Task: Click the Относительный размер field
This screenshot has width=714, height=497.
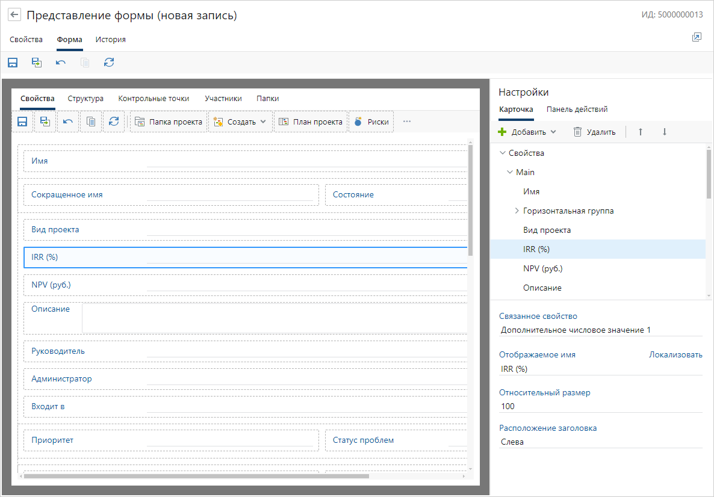Action: tap(601, 406)
